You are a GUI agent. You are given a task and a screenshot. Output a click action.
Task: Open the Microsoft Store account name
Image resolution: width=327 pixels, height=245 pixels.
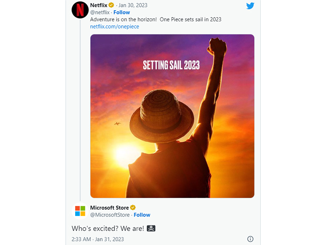pos(109,208)
